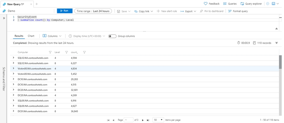Sort by Computer column header
Viewport: 284px width, 123px height.
(23, 52)
